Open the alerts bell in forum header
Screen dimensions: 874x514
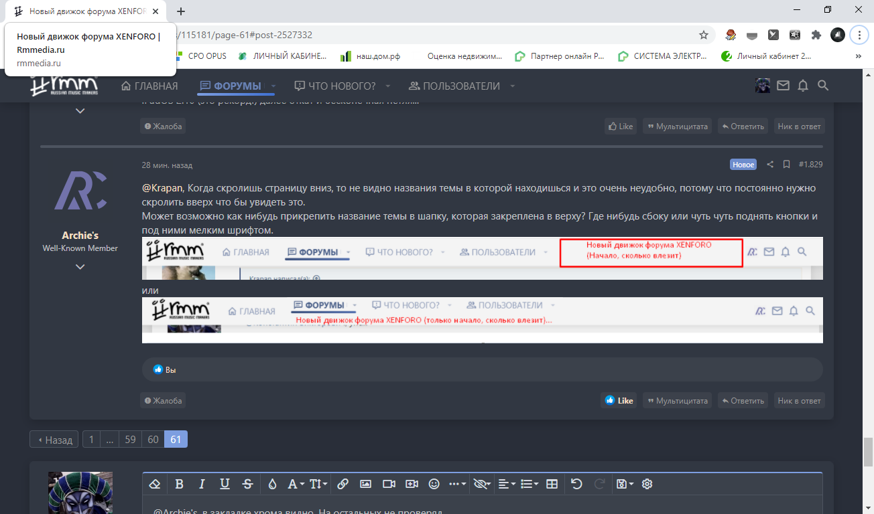(803, 86)
